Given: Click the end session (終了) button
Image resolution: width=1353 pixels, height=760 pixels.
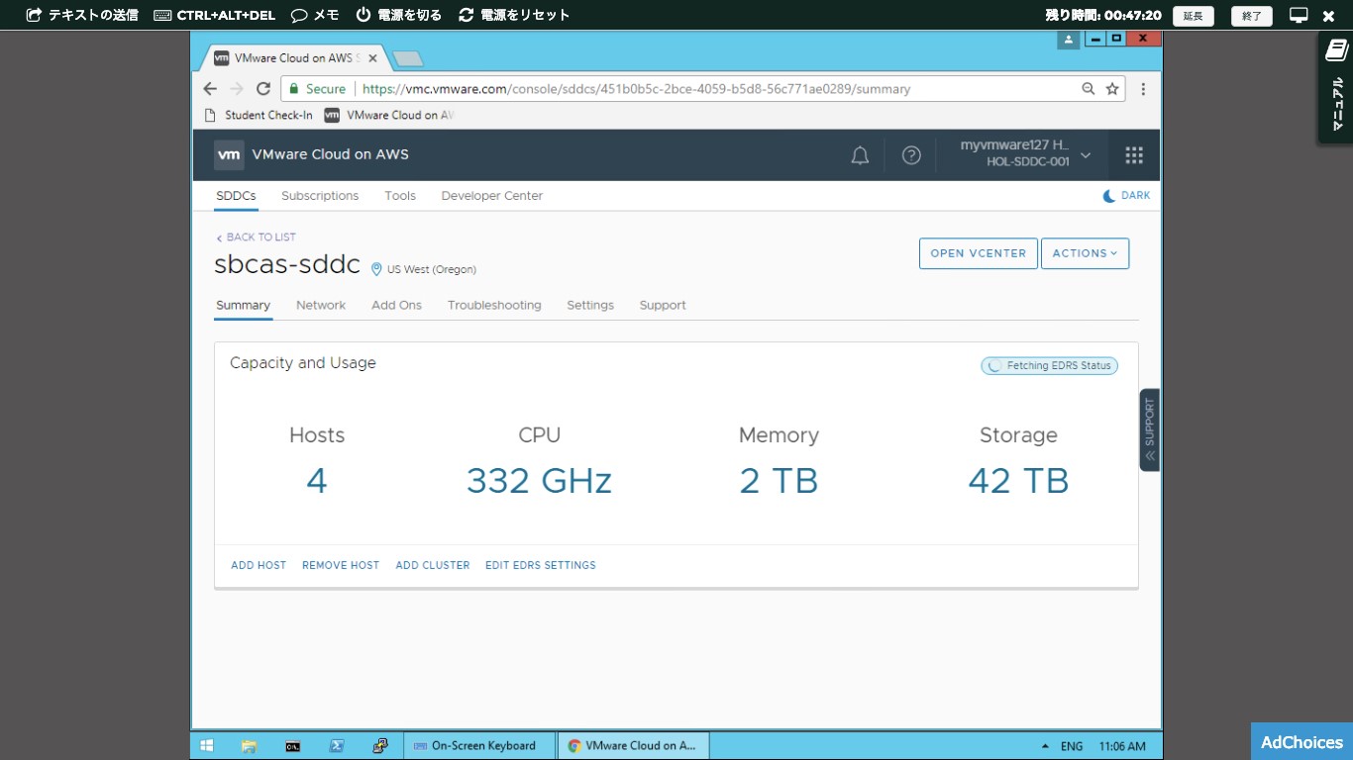Looking at the screenshot, I should click(1252, 16).
